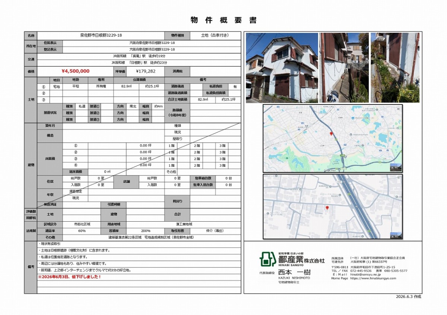Viewport: 447px width, 315px height.
Task: Open the garden plants photo on the right
Action: coord(395,67)
